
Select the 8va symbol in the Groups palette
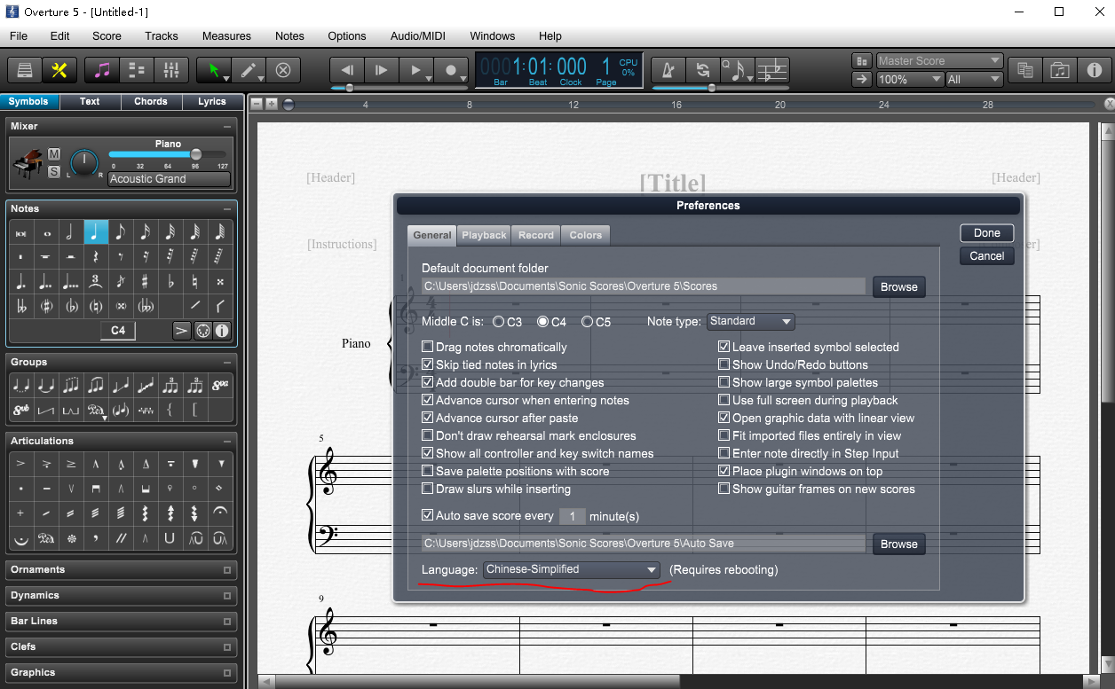coord(220,386)
